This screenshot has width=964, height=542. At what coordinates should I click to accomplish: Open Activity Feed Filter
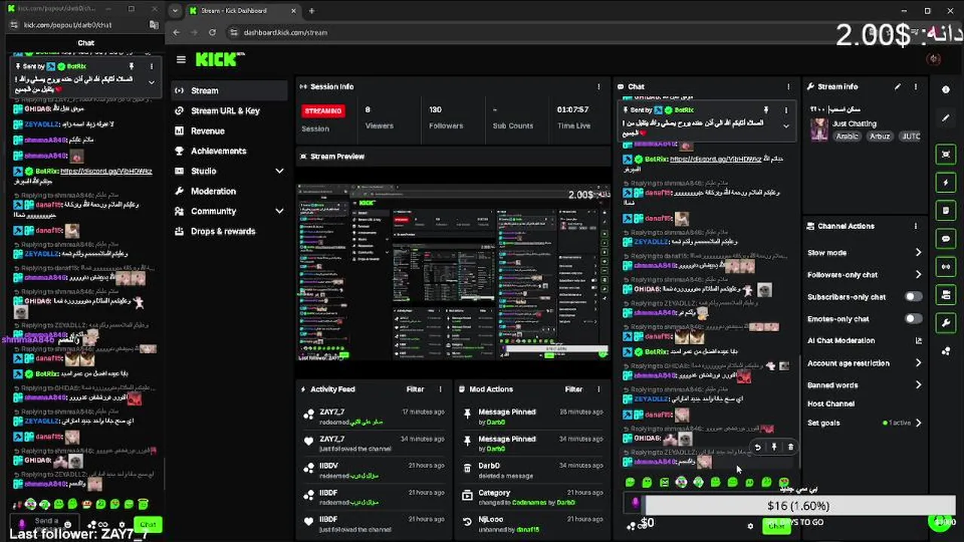point(416,389)
